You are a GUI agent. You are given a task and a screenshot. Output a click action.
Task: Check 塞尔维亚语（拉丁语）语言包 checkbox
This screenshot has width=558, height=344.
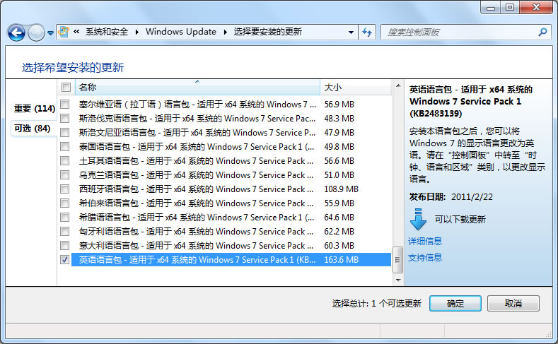(x=65, y=104)
